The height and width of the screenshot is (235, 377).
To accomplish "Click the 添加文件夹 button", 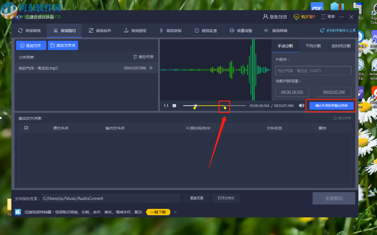I will click(63, 46).
